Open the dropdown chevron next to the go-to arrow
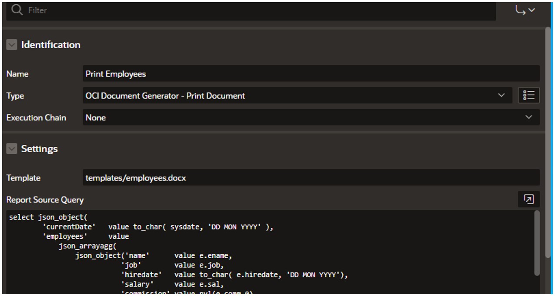Screen dimensions: 555x296 click(x=532, y=10)
